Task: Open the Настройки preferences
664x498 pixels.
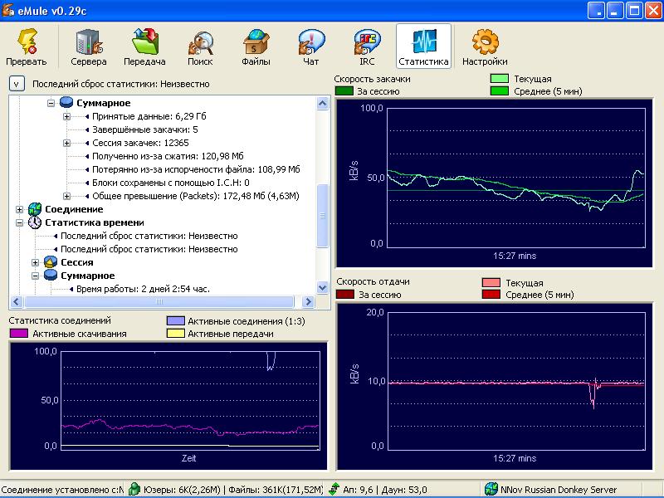Action: coord(485,46)
